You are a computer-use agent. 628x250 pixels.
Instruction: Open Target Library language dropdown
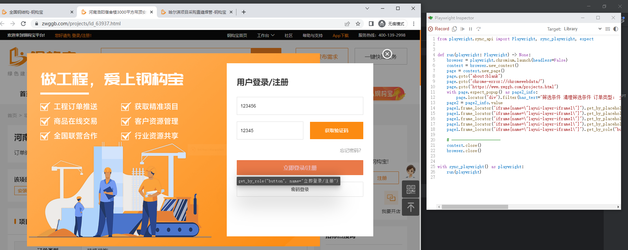(582, 29)
